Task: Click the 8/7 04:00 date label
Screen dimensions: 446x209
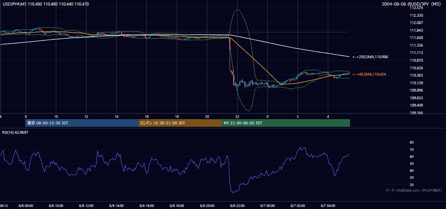Action: (328, 206)
